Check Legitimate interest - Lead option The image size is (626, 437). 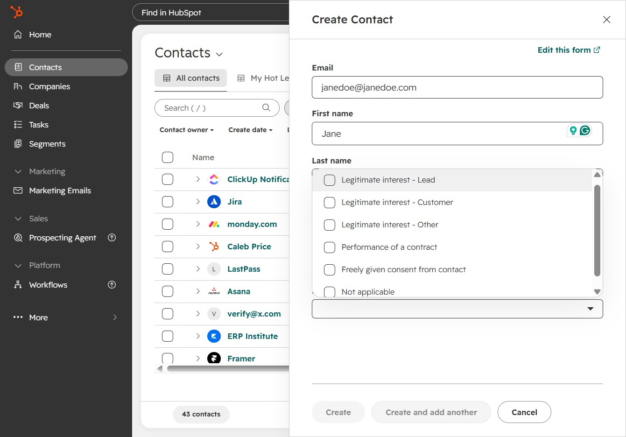pos(330,180)
